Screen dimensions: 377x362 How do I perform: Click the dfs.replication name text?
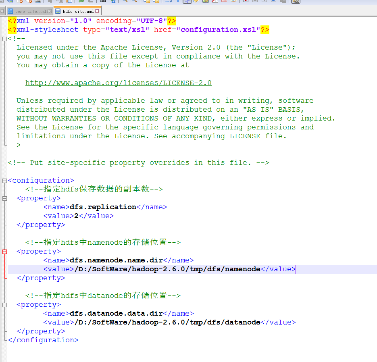click(103, 207)
